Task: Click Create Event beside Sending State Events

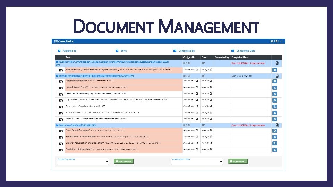Action: tap(123, 161)
